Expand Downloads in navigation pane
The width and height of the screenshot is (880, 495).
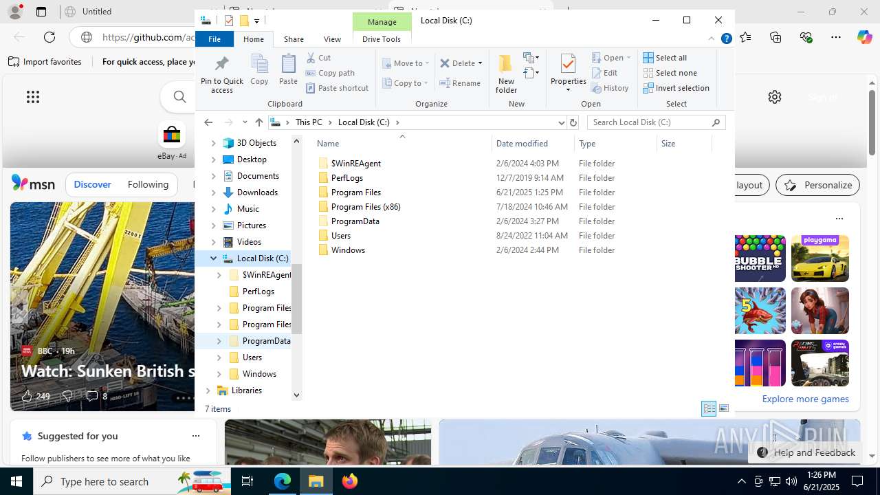point(213,192)
